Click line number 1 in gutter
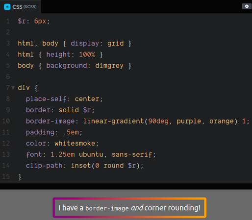 coord(8,21)
